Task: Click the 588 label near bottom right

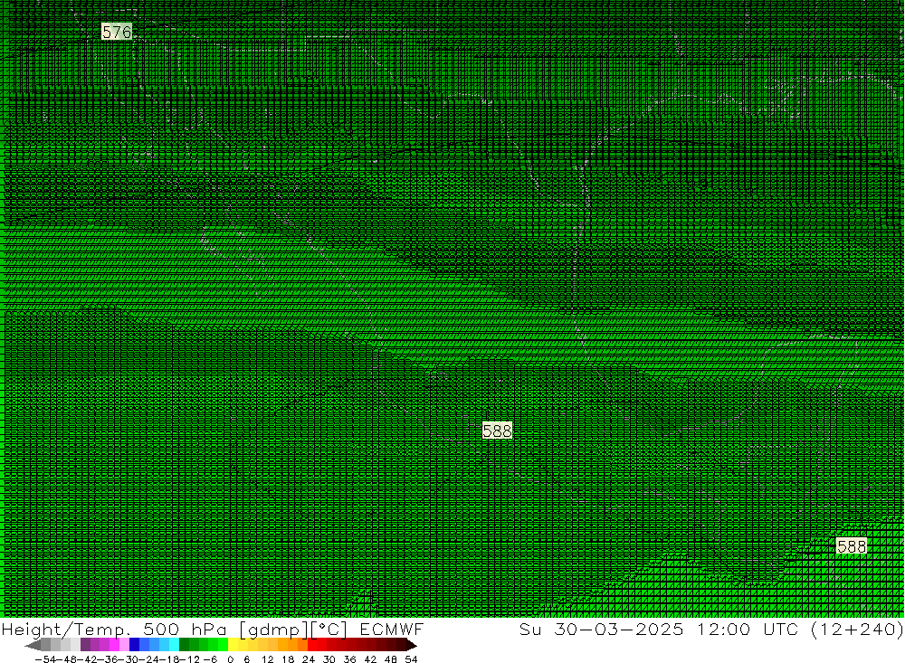Action: tap(851, 546)
